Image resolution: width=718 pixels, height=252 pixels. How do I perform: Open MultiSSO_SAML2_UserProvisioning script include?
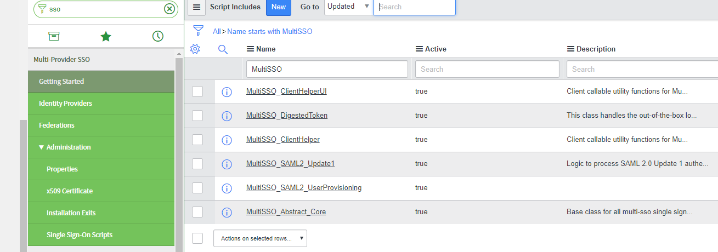[304, 188]
